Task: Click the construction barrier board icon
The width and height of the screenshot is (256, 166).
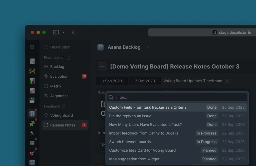Action: [32, 71]
